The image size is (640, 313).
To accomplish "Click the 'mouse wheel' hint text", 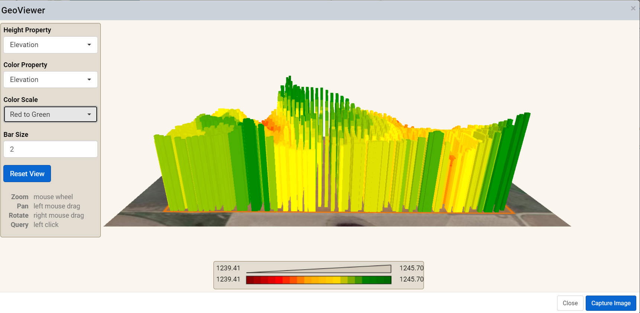I will click(x=53, y=197).
